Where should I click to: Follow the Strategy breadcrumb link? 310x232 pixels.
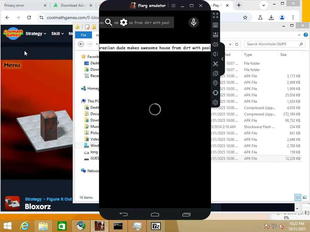(x=33, y=199)
